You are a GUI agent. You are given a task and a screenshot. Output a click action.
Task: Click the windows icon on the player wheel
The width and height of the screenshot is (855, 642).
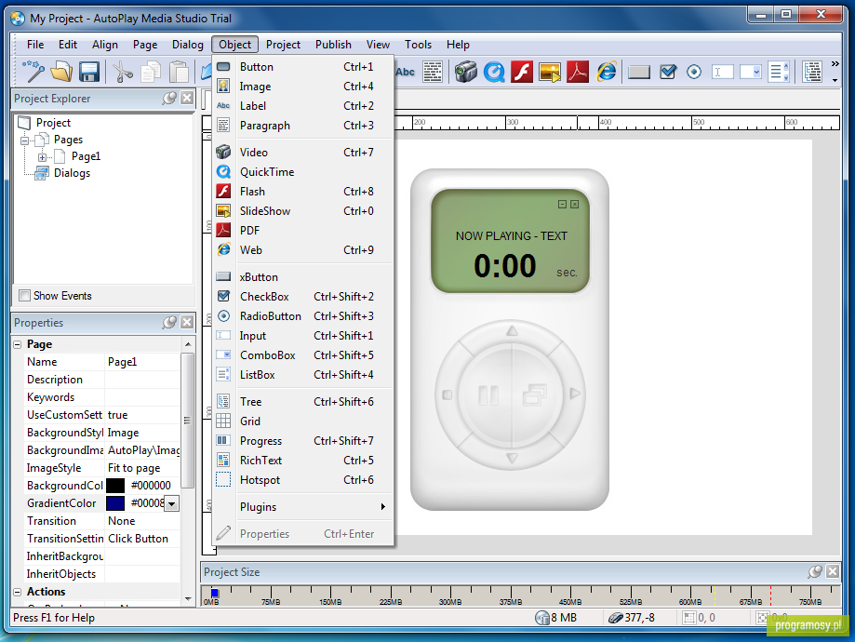tap(535, 395)
